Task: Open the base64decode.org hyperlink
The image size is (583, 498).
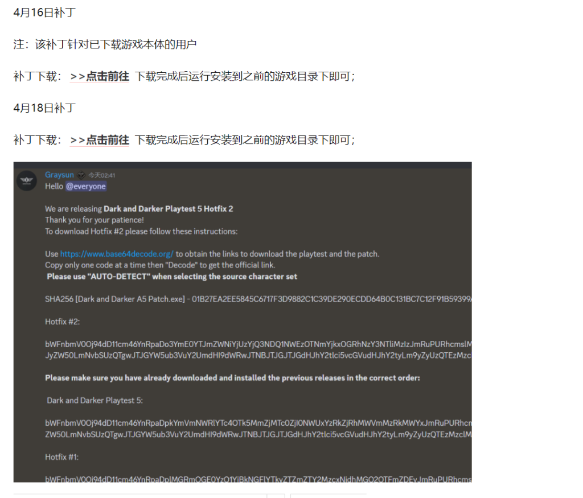Action: tap(117, 254)
